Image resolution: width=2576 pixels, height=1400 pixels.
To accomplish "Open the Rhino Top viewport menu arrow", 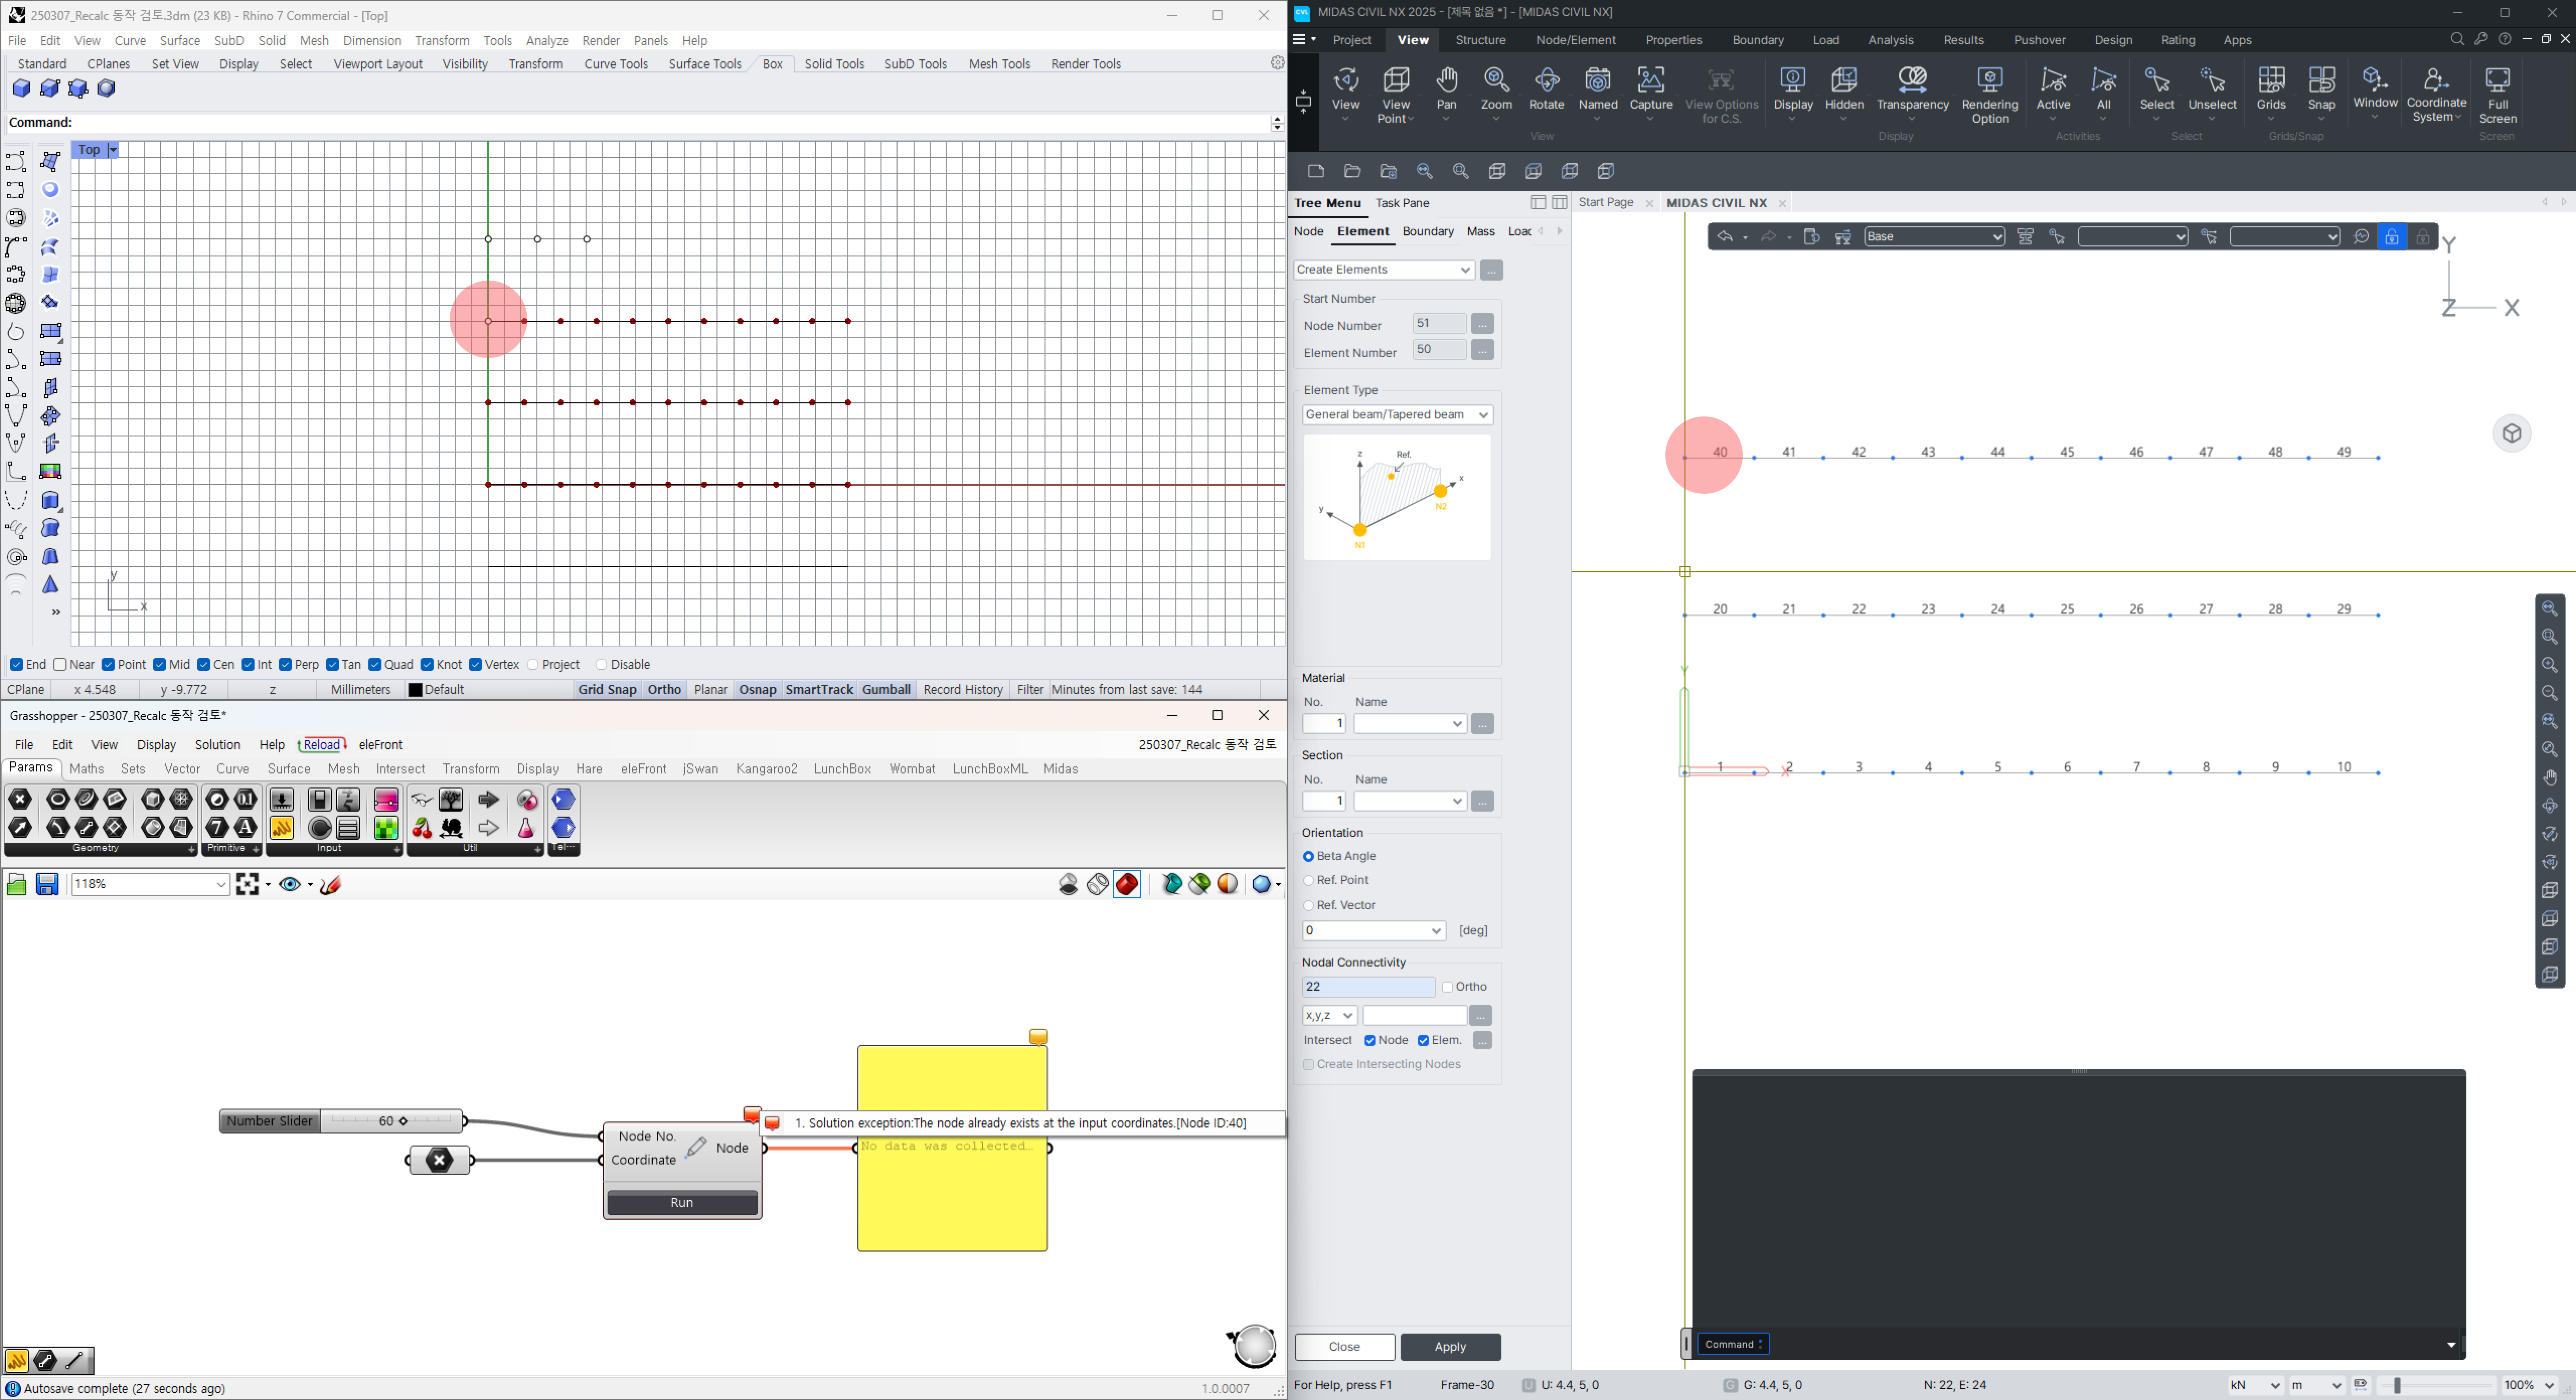I will (113, 150).
